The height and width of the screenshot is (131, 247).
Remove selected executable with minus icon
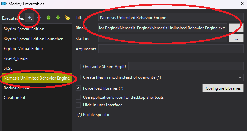[x=39, y=18]
